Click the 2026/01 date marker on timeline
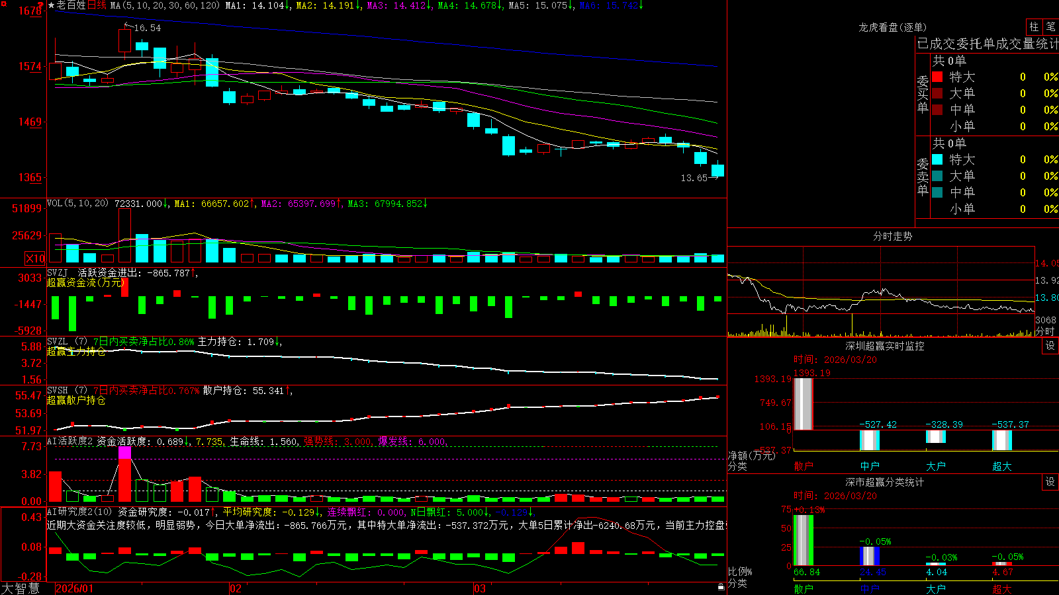The width and height of the screenshot is (1059, 595). point(75,588)
